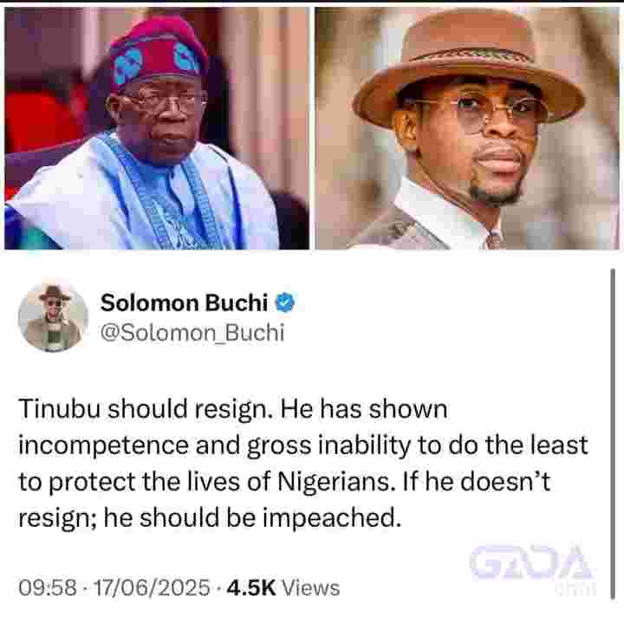The image size is (624, 623).
Task: Click the 09:58 timestamp
Action: coord(48,587)
